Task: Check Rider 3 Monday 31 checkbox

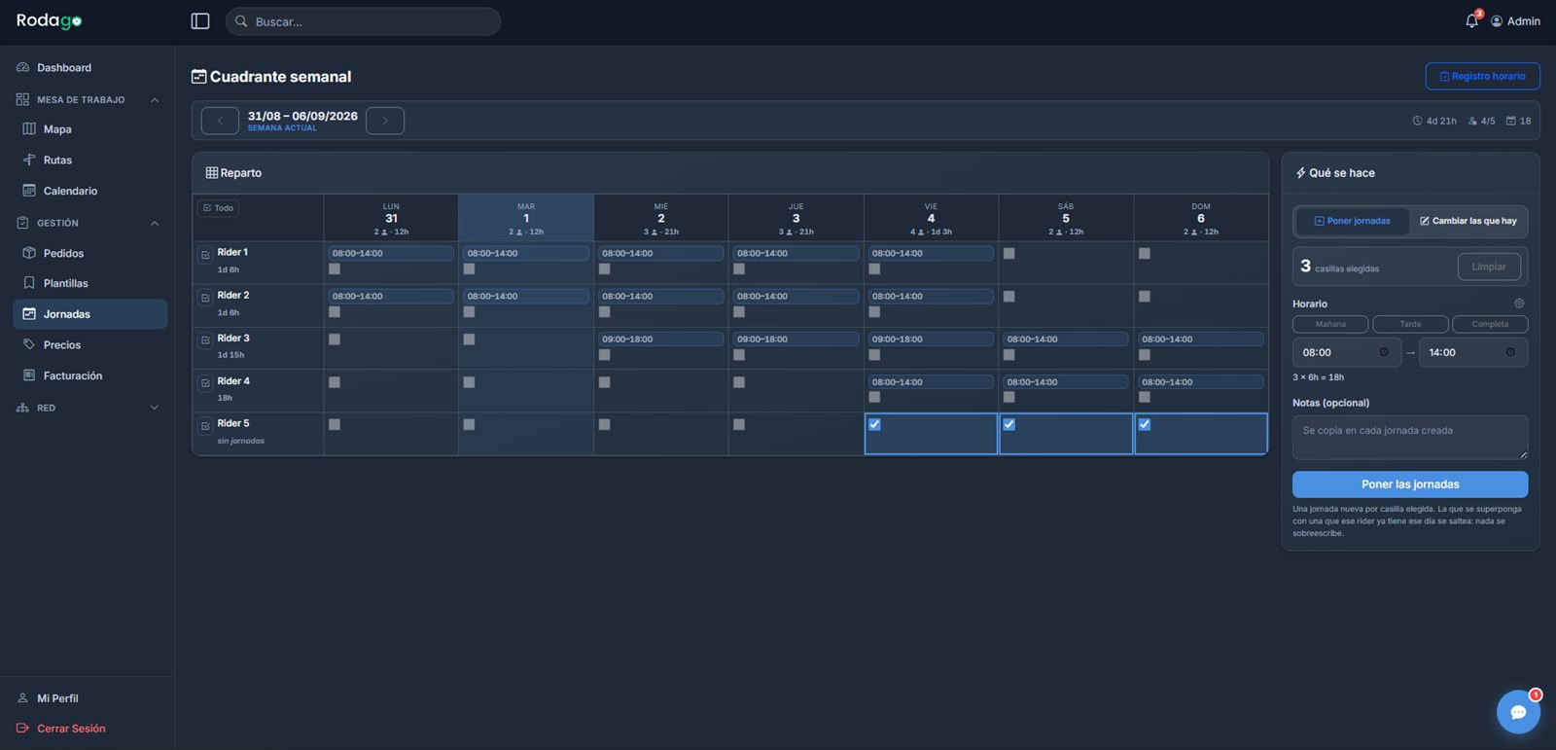Action: tap(335, 339)
